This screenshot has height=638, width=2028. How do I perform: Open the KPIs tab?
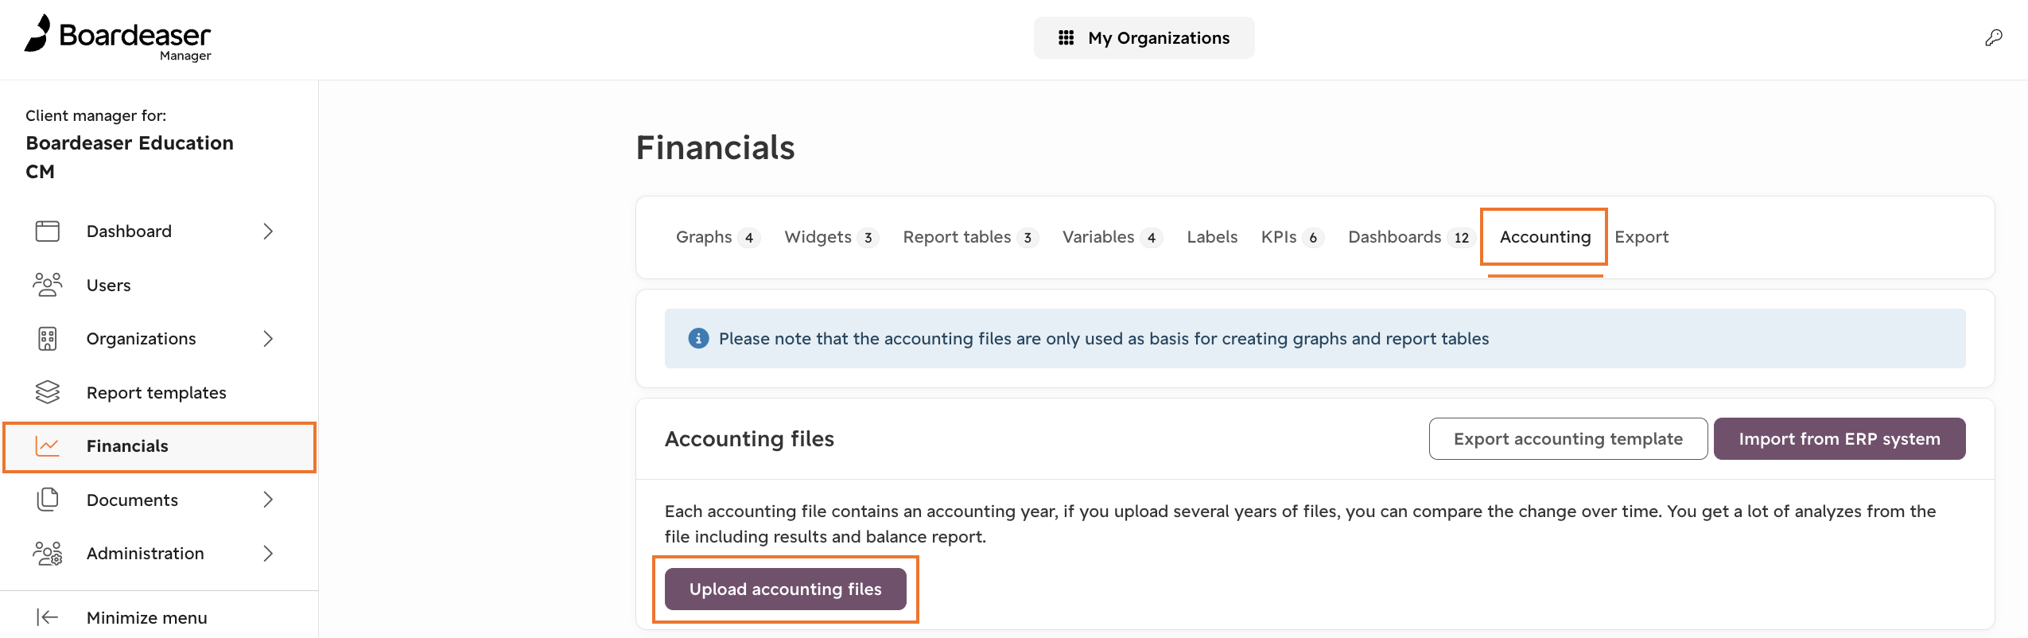1293,237
